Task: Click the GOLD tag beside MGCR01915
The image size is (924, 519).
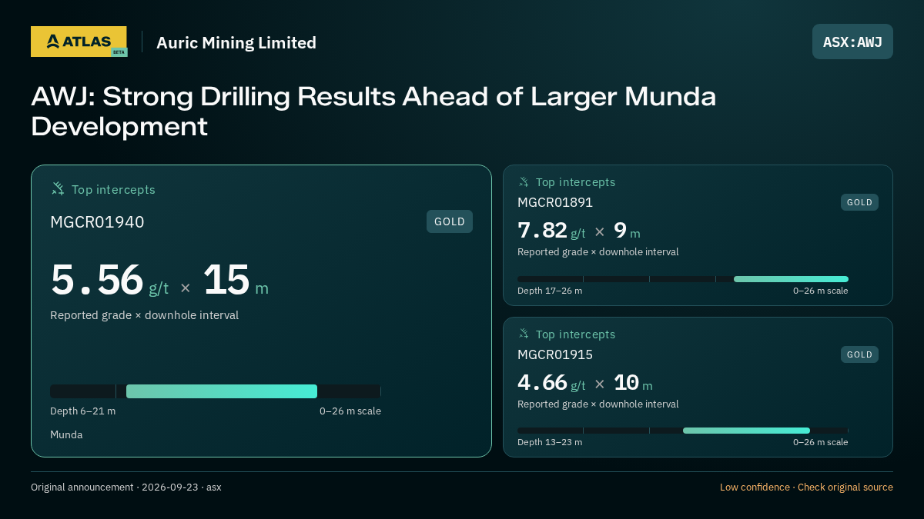Action: point(859,354)
